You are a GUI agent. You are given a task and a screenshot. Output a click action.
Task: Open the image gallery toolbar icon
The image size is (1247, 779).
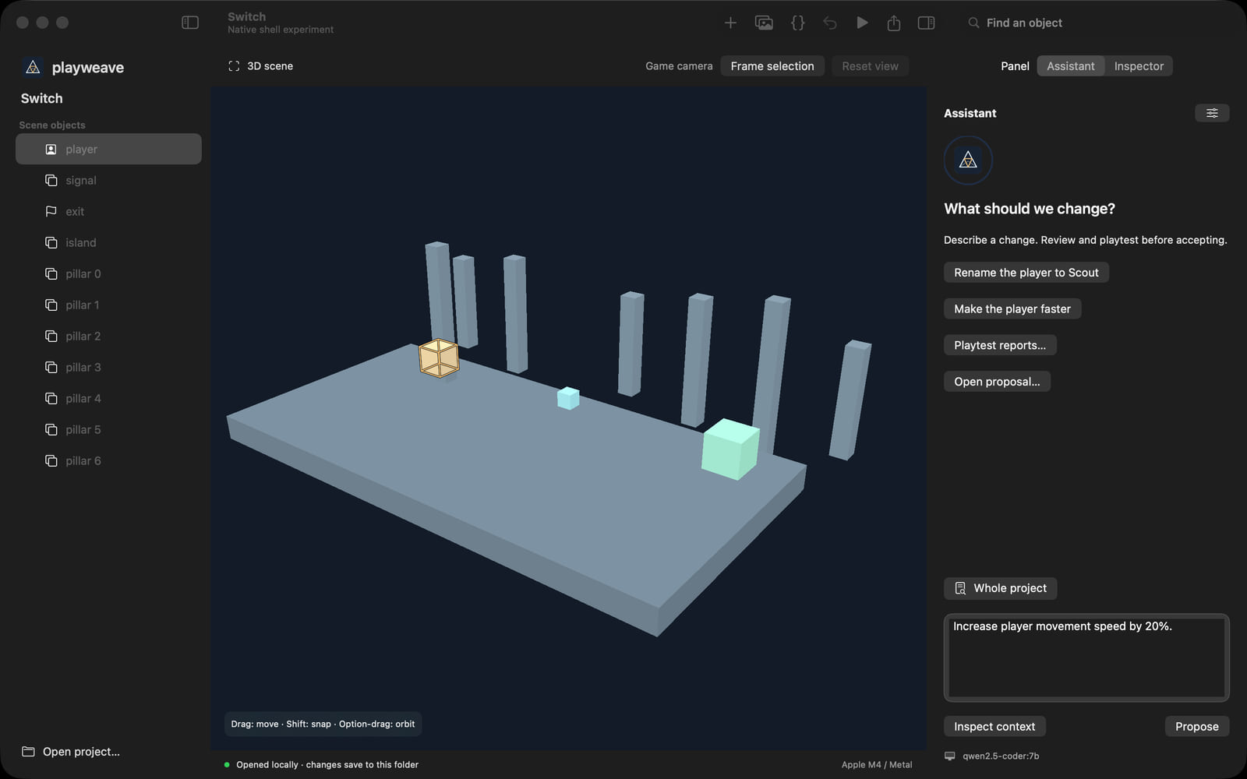coord(764,23)
